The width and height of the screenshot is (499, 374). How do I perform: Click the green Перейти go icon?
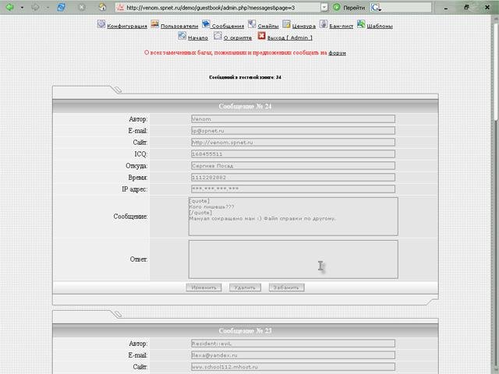click(x=336, y=7)
